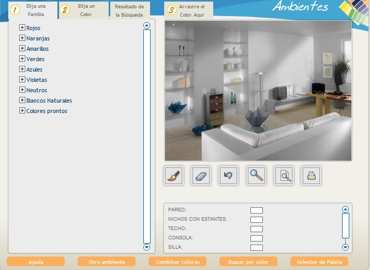Click the family list scroll-down arrow
Viewport: 370px width, 270px height.
coord(146,247)
